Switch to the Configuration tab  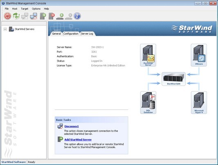coord(71,34)
